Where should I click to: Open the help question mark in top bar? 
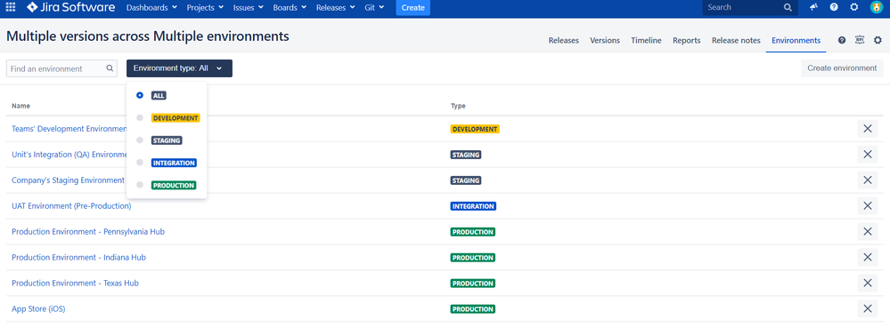point(834,7)
